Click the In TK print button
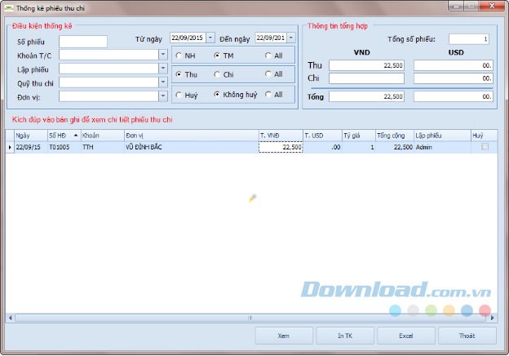Viewport: 509px width, 356px height. (345, 336)
